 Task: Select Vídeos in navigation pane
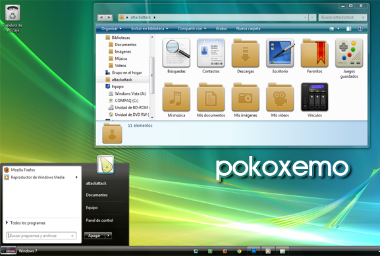[x=121, y=66]
